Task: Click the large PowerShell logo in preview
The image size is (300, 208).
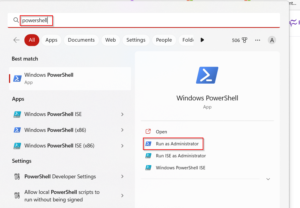Action: [x=207, y=75]
